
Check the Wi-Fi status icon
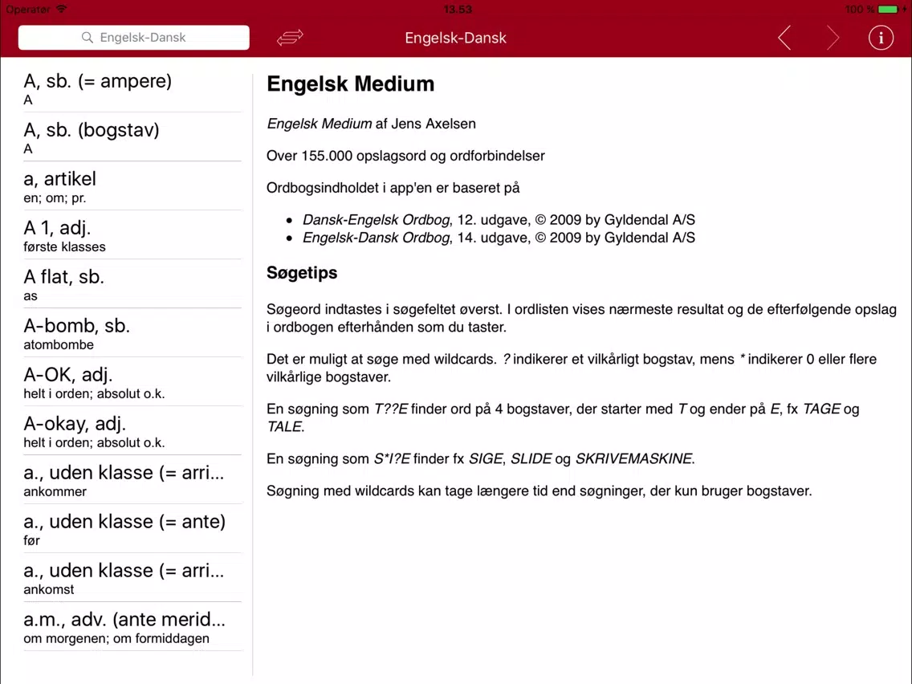pyautogui.click(x=62, y=10)
